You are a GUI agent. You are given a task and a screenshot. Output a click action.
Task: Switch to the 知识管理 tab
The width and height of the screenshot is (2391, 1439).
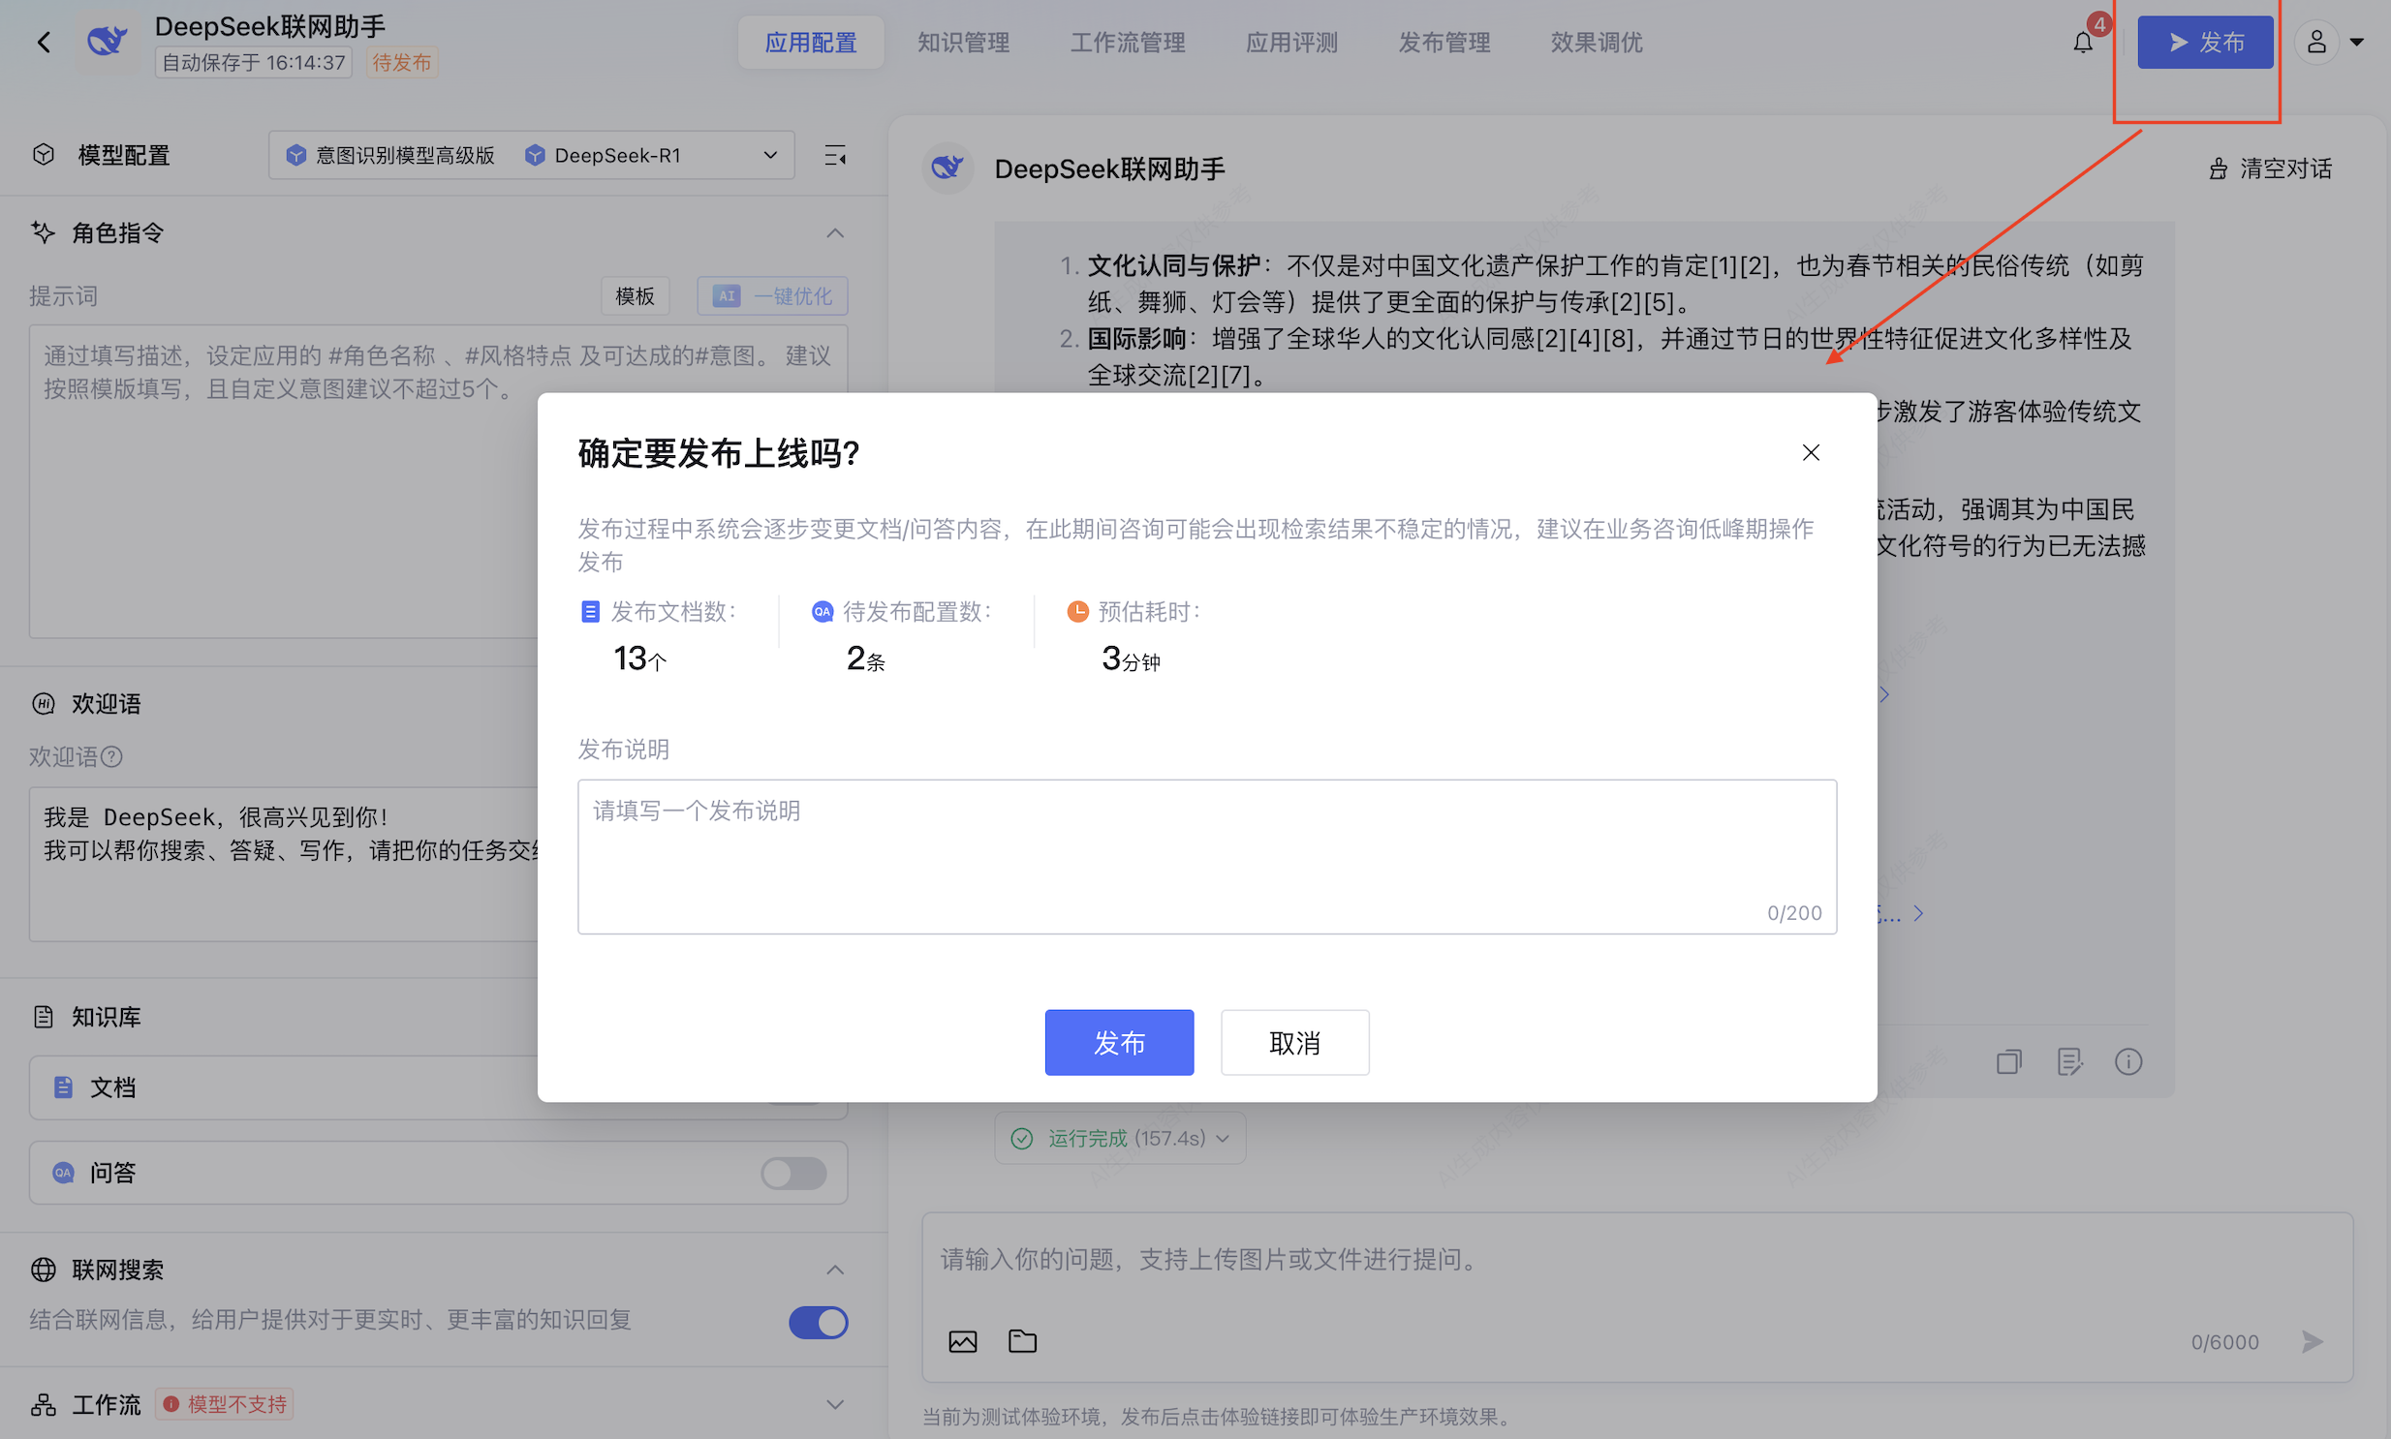coord(963,42)
